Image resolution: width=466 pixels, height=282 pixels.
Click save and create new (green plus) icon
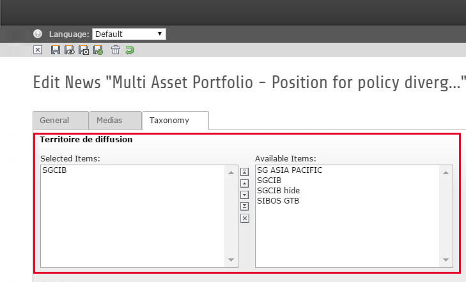98,50
